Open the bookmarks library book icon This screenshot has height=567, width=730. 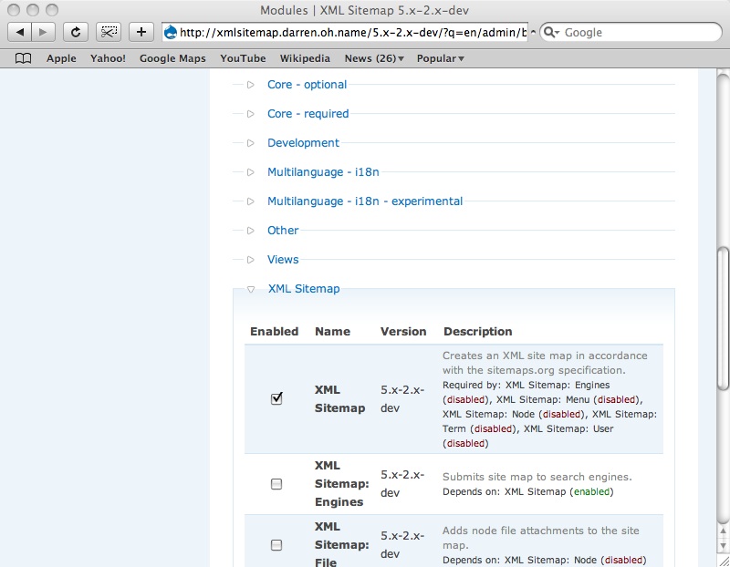point(24,58)
